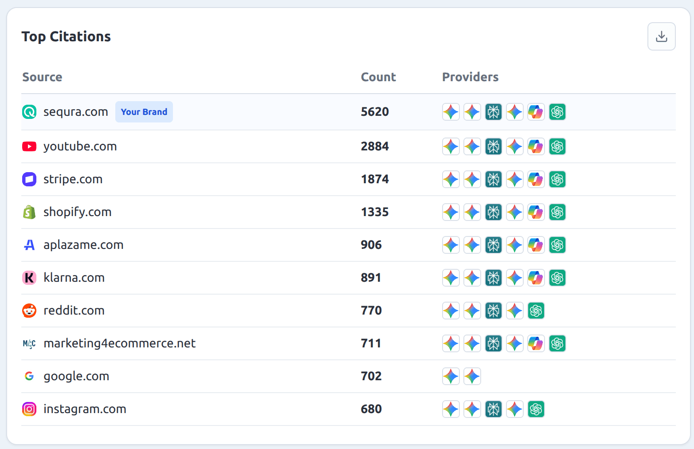Click the Perplexity icon in reddit.com row
The height and width of the screenshot is (449, 694).
click(494, 311)
